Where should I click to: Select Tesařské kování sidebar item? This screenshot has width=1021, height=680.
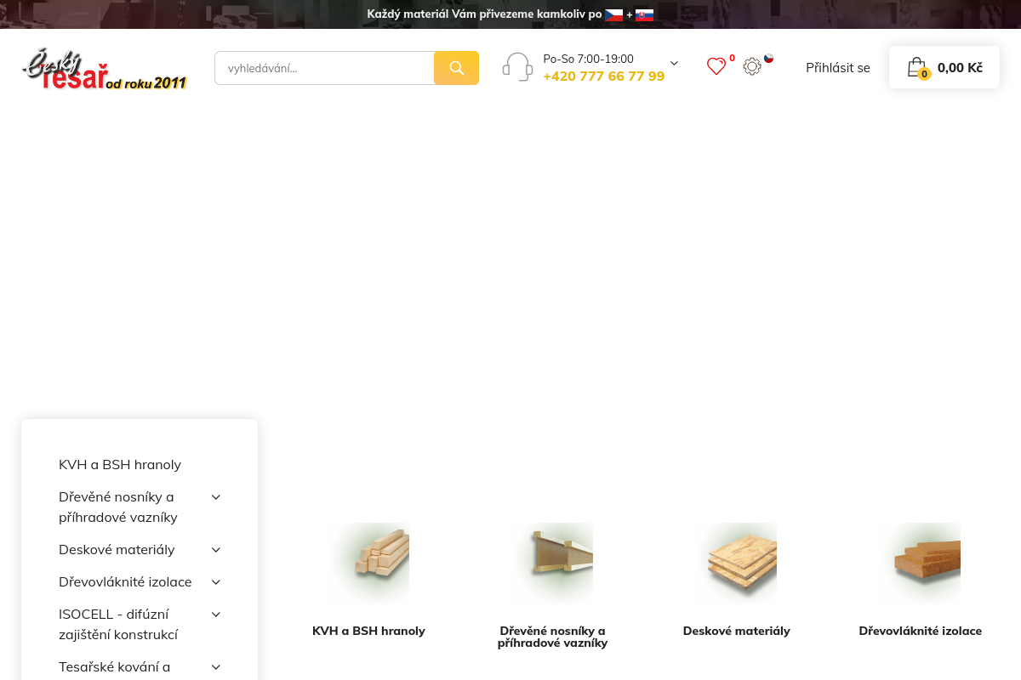pos(115,667)
